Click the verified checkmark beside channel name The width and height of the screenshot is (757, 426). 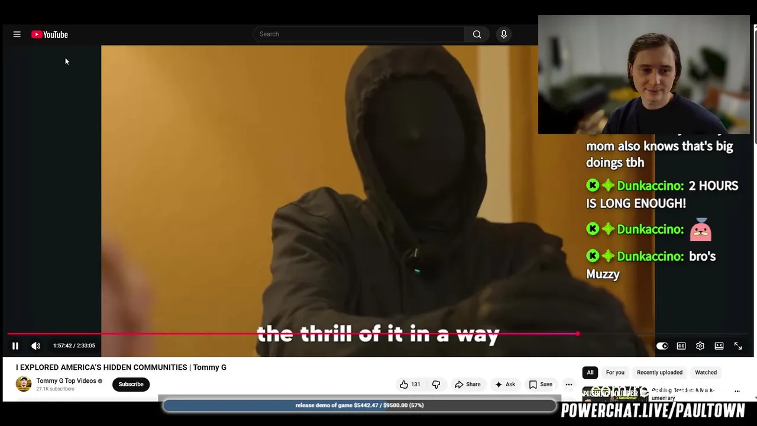coord(100,381)
